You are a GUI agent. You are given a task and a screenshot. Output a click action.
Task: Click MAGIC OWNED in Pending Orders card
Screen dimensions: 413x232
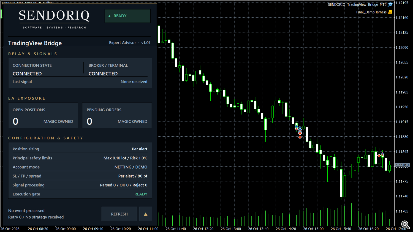tap(132, 121)
